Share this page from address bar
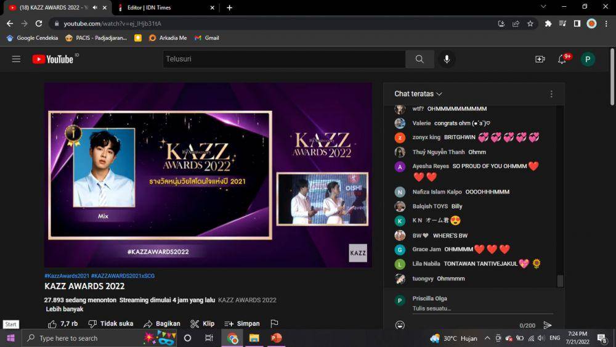Viewport: 616px width, 347px height. pos(516,23)
